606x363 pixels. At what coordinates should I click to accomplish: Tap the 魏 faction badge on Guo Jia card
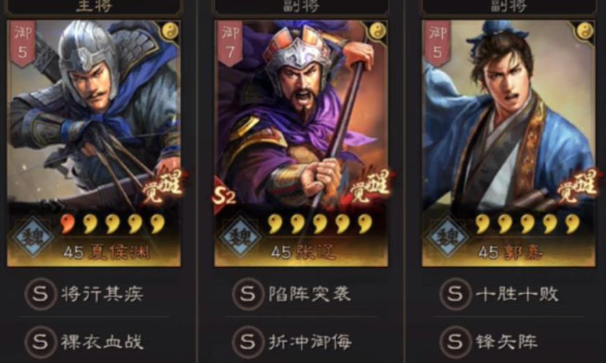click(x=447, y=236)
